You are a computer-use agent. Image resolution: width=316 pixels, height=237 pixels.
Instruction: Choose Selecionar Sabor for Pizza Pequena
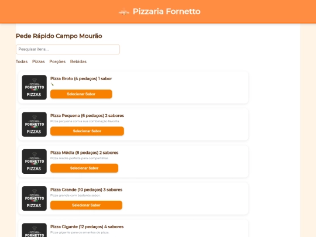[87, 131]
